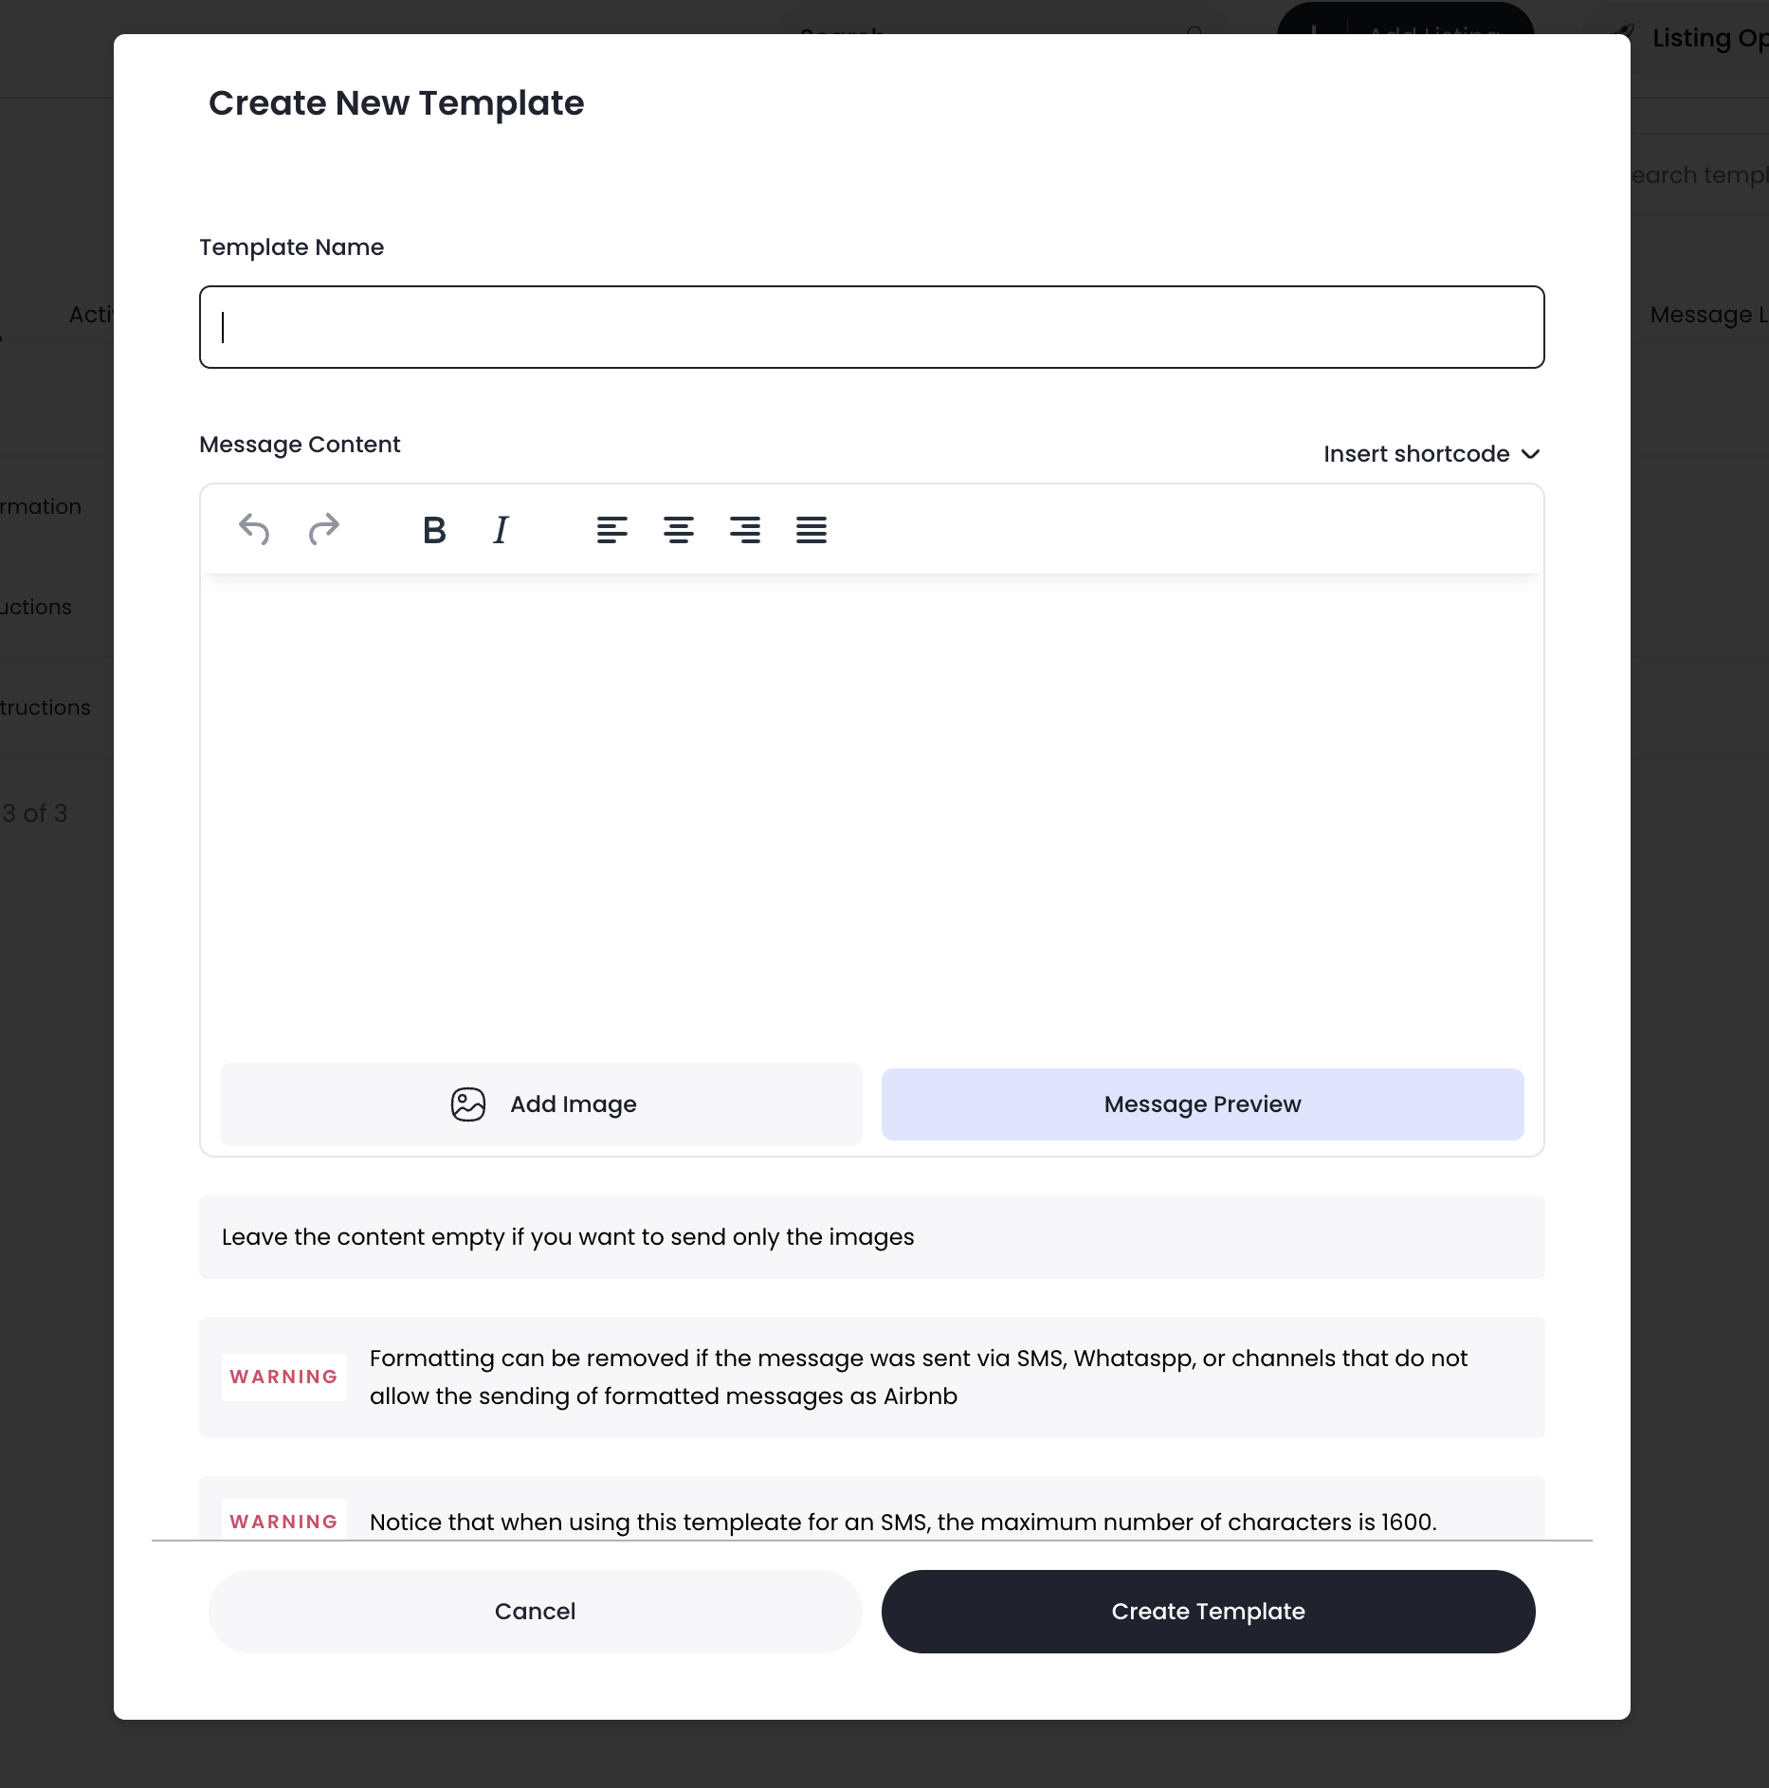
Task: Click the undo arrow in editor toolbar
Action: pyautogui.click(x=254, y=529)
